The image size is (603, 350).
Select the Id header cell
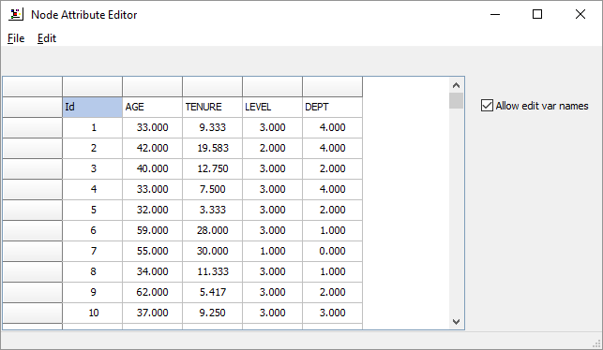point(92,107)
